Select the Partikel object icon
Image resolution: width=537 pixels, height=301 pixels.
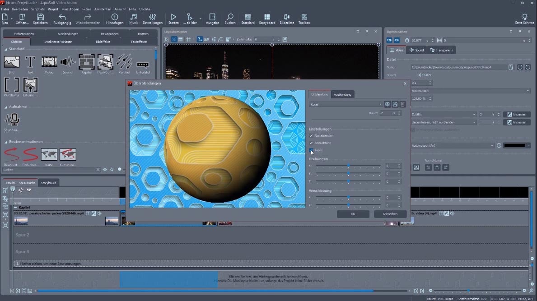coord(124,62)
